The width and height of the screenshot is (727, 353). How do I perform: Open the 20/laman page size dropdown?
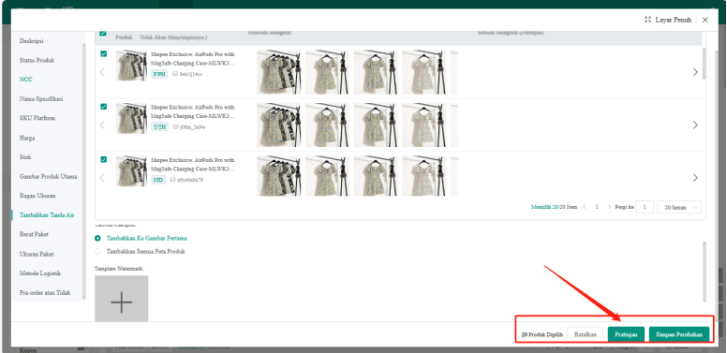click(679, 208)
